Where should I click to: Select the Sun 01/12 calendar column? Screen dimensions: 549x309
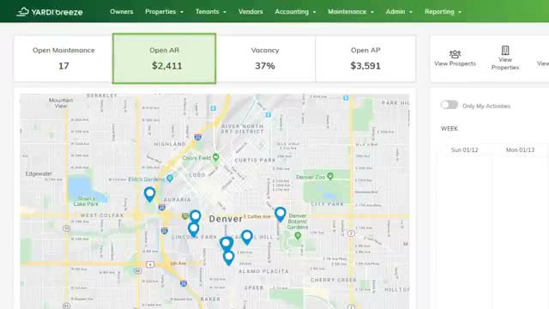click(x=464, y=150)
